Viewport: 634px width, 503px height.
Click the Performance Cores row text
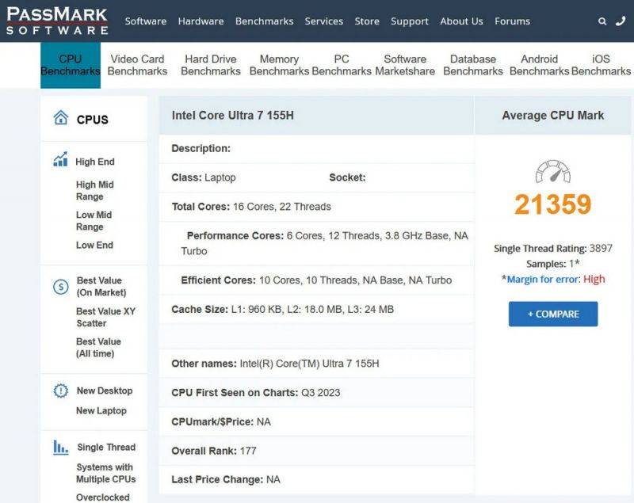325,243
